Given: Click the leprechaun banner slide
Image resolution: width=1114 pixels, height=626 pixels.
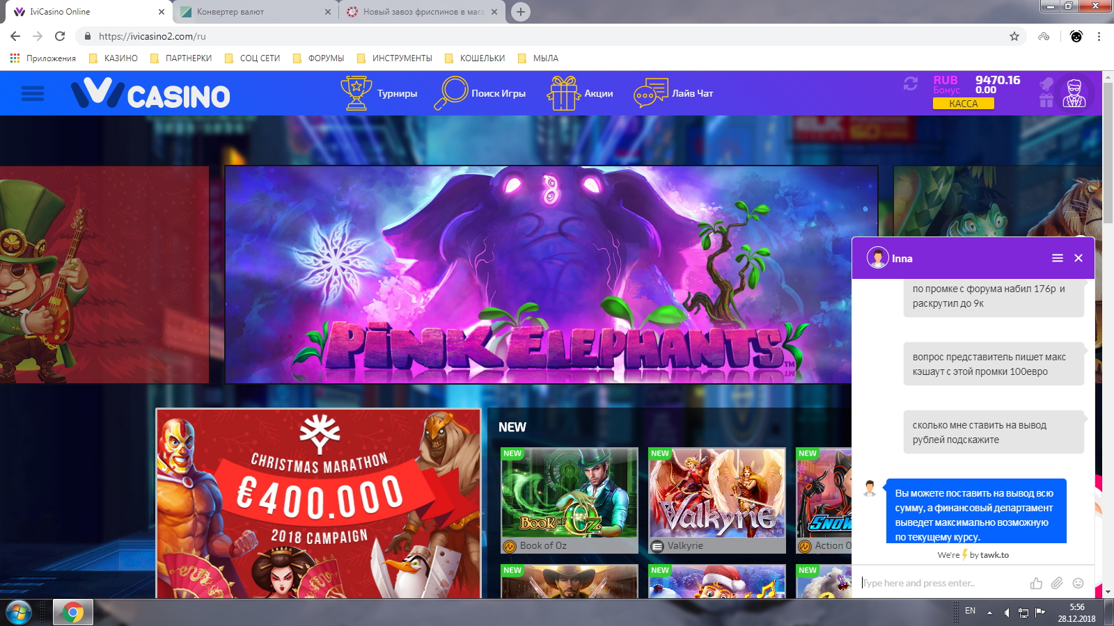Looking at the screenshot, I should 104,274.
